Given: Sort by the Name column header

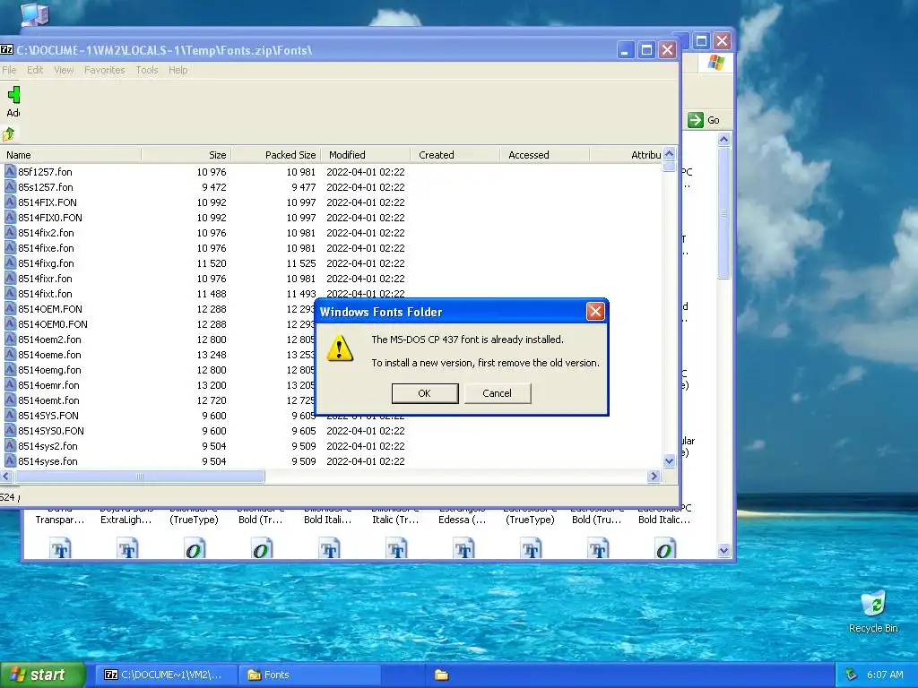Looking at the screenshot, I should point(70,155).
